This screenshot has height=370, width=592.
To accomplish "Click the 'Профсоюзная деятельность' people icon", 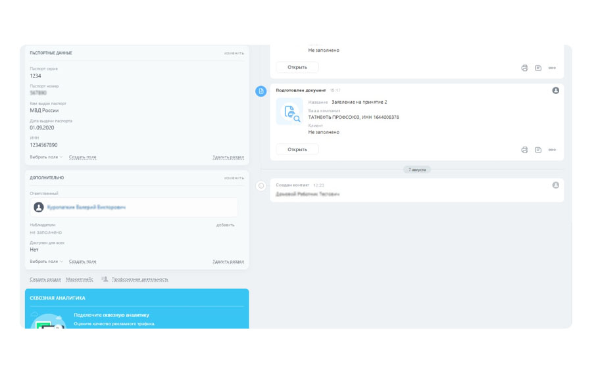I will [105, 279].
